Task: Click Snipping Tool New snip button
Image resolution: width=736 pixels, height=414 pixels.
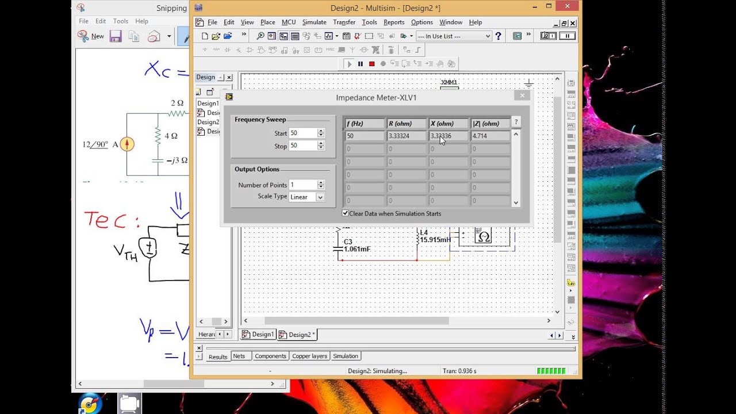Action: pyautogui.click(x=91, y=36)
